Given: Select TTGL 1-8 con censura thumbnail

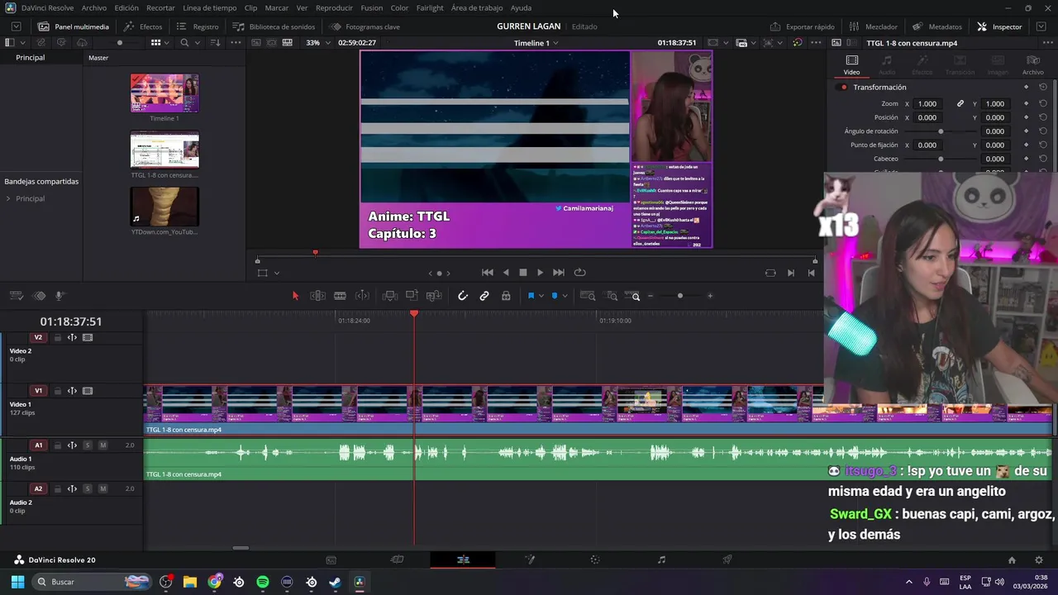Looking at the screenshot, I should [164, 150].
